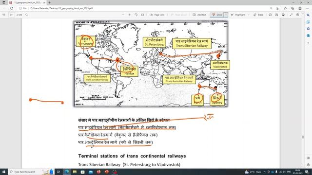Print the PDF document
Viewport: 312px width, 175px height.
point(270,15)
